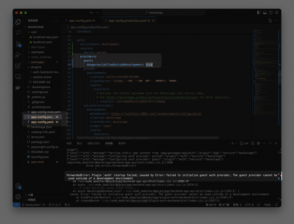Toggle secondary side bar visibility
The height and width of the screenshot is (224, 294).
click(x=271, y=12)
